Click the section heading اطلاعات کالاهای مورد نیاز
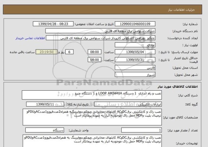 pos(178,87)
